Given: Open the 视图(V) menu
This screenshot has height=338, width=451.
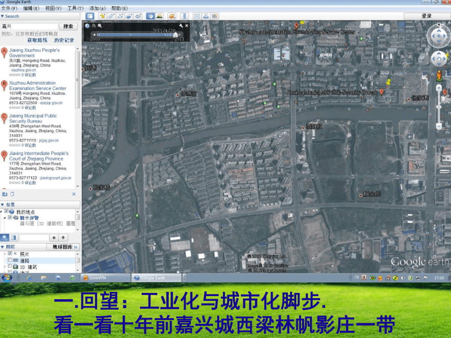Looking at the screenshot, I should click(53, 8).
